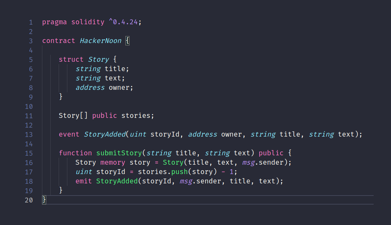This screenshot has width=391, height=225.
Task: Click the stories variable name on line 11
Action: click(x=136, y=116)
